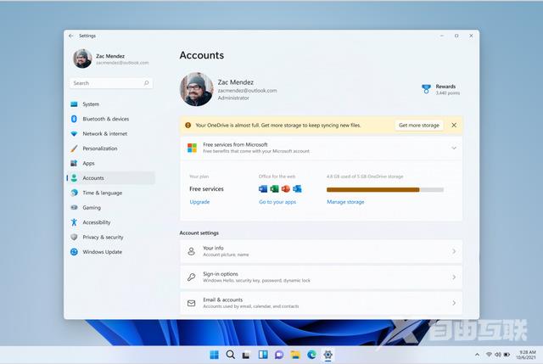The height and width of the screenshot is (364, 543).
Task: Select Personalization in the sidebar
Action: click(x=111, y=148)
